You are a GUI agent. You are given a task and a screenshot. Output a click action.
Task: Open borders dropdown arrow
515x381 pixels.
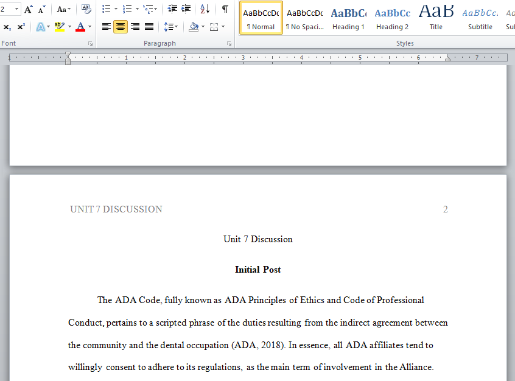coord(223,27)
